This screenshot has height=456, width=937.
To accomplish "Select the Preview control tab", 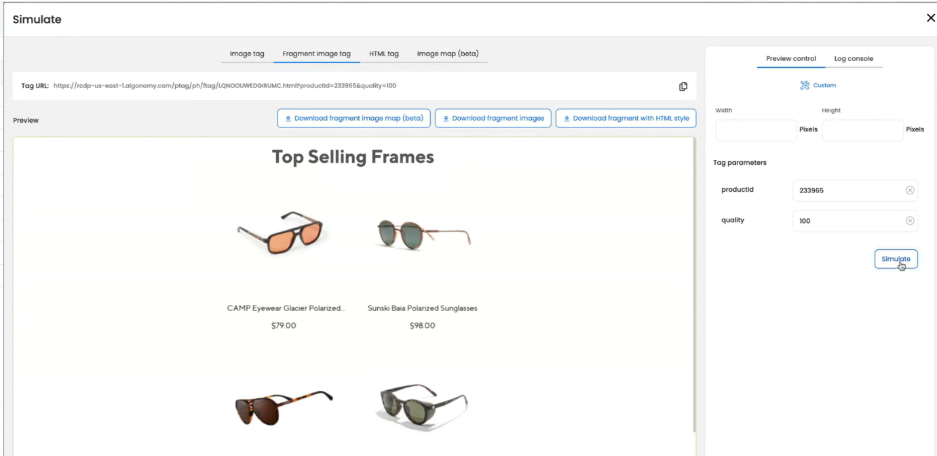I will 791,59.
